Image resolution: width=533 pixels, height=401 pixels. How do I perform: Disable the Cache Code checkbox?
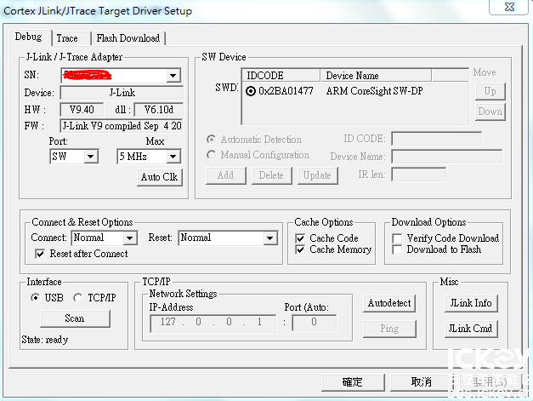(300, 238)
